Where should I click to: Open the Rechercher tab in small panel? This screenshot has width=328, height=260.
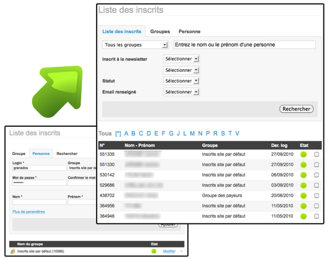(x=67, y=154)
